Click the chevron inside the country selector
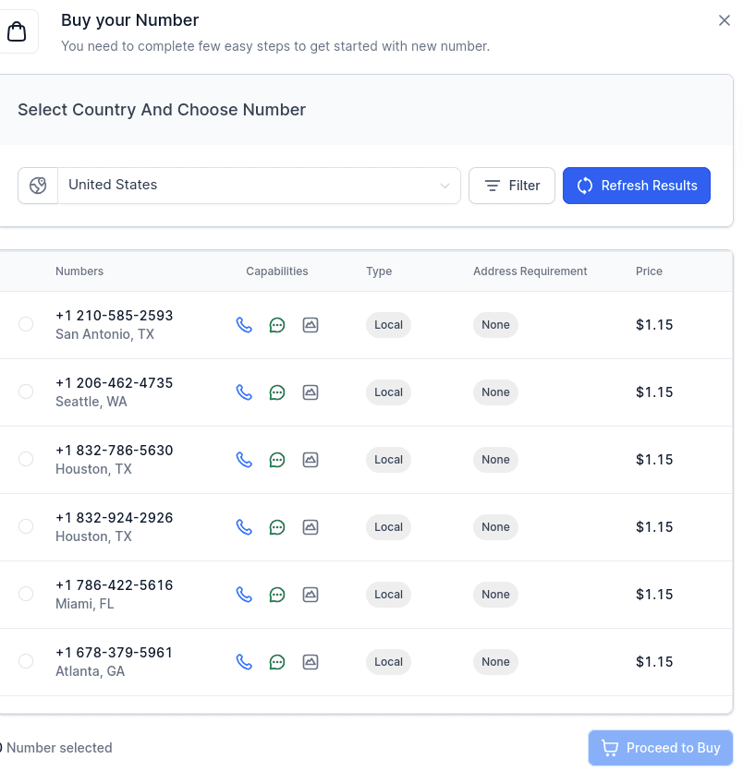 pos(445,185)
